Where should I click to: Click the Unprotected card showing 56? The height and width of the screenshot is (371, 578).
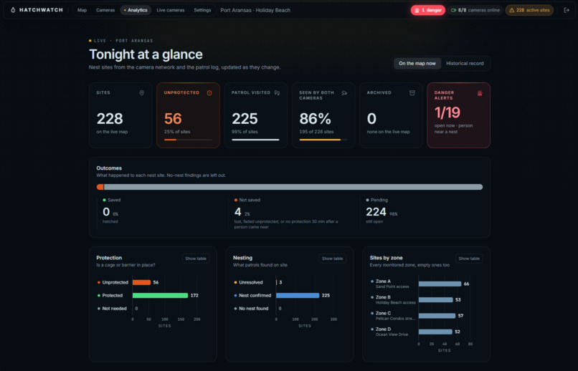[188, 115]
